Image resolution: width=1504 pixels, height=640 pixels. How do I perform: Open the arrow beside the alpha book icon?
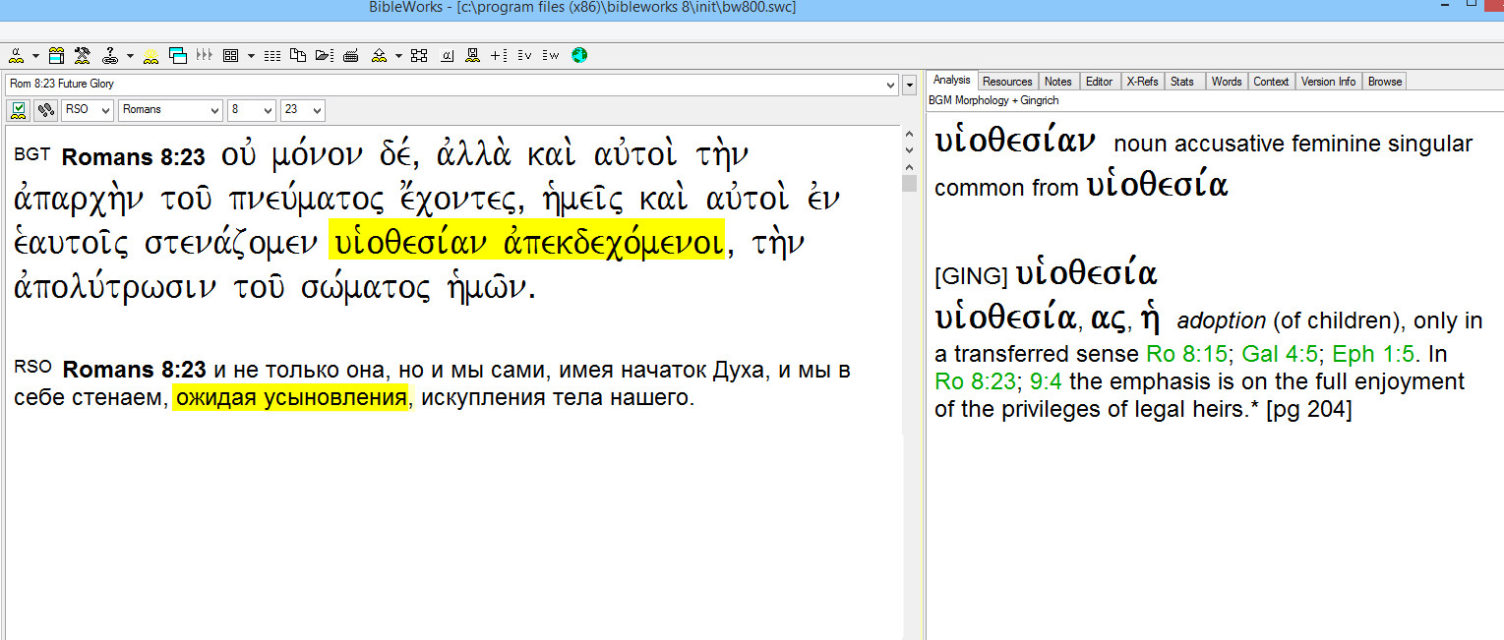(35, 55)
